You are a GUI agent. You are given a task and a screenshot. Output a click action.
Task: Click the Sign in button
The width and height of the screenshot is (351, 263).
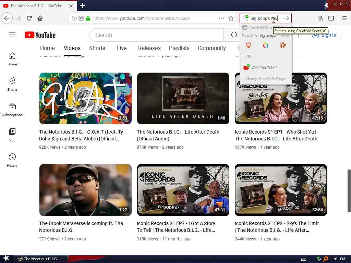tap(325, 35)
